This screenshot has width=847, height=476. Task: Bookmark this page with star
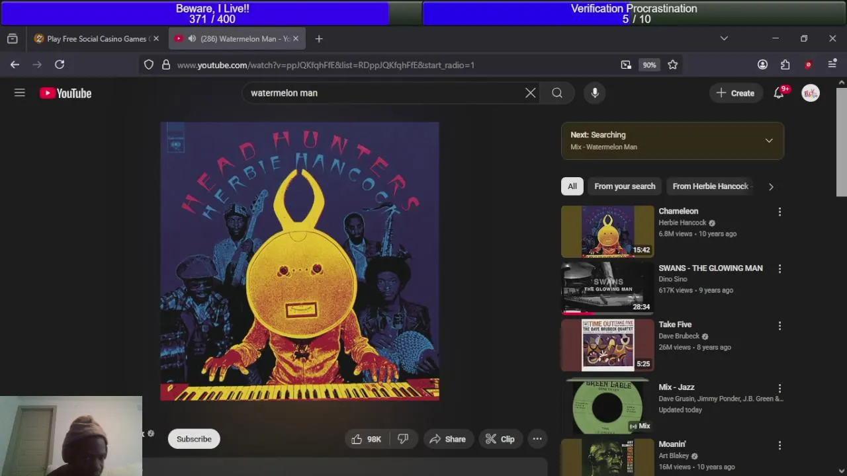(x=673, y=65)
